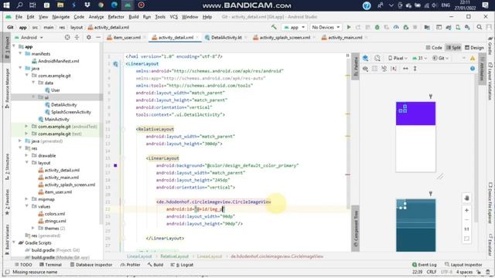The image size is (495, 278).
Task: Collapse all in the project panel
Action: coord(77,37)
